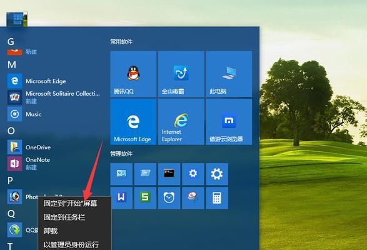
Task: Click the Q letter header
Action: click(11, 214)
